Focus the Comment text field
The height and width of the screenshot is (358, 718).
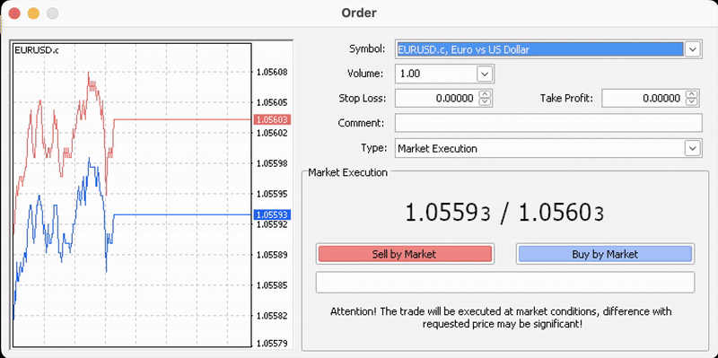point(548,123)
